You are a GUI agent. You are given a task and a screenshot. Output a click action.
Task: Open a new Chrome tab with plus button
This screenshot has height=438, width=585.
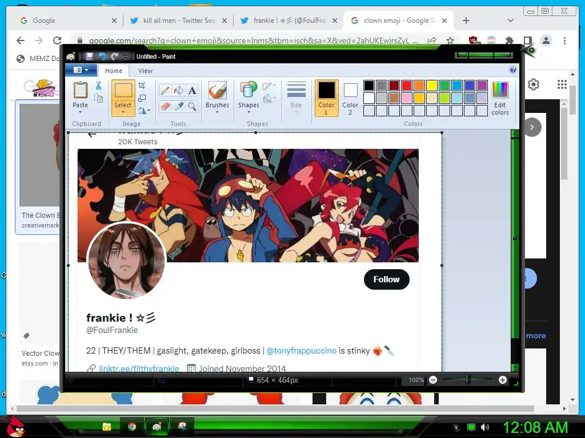pyautogui.click(x=466, y=21)
